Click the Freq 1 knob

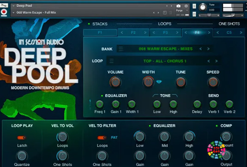[x=100, y=104]
